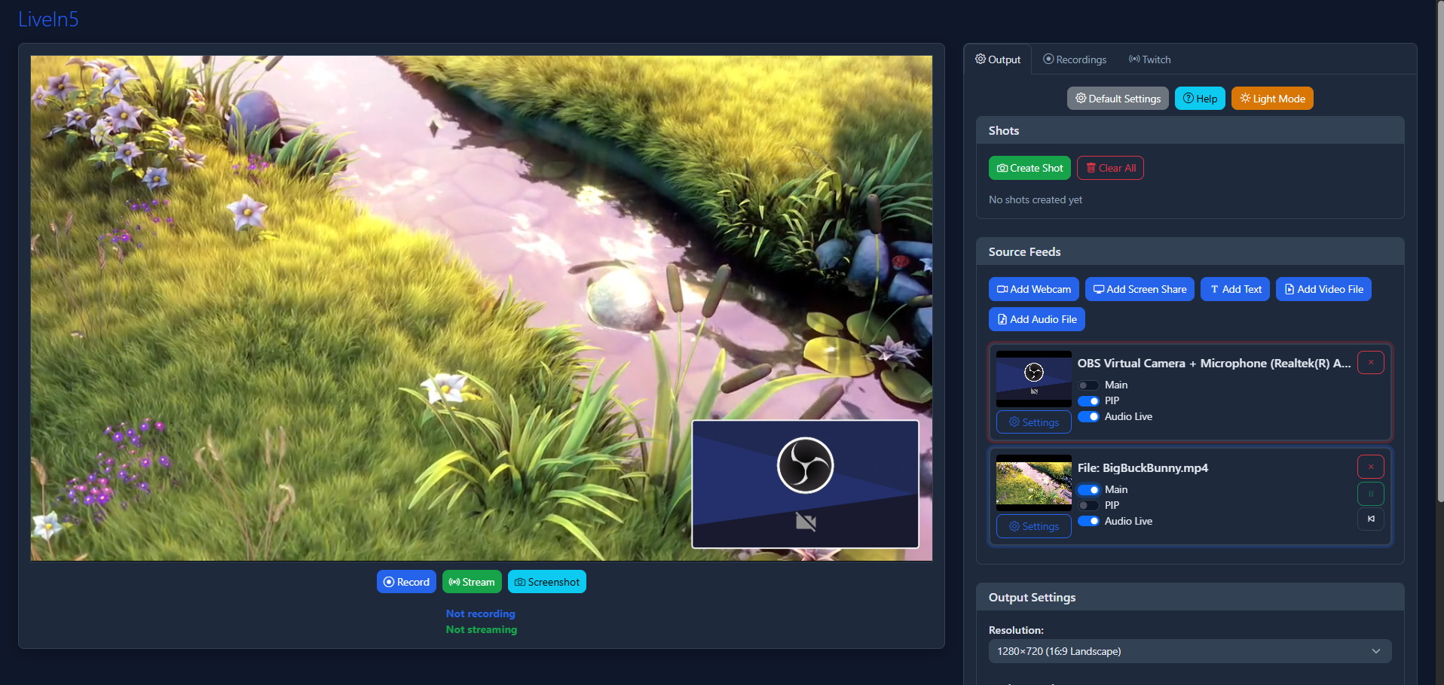Restart BigBuckBunny.mp4 from the beginning
The width and height of the screenshot is (1444, 685).
point(1371,519)
